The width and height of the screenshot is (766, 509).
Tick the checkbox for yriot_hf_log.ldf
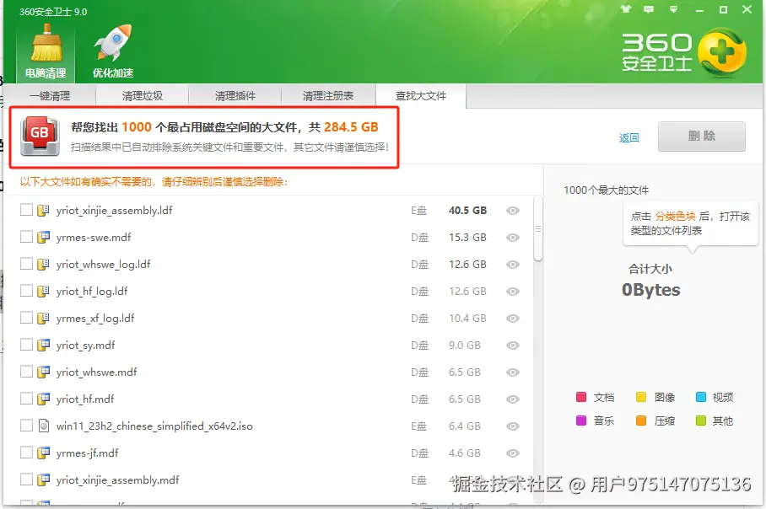coord(26,291)
